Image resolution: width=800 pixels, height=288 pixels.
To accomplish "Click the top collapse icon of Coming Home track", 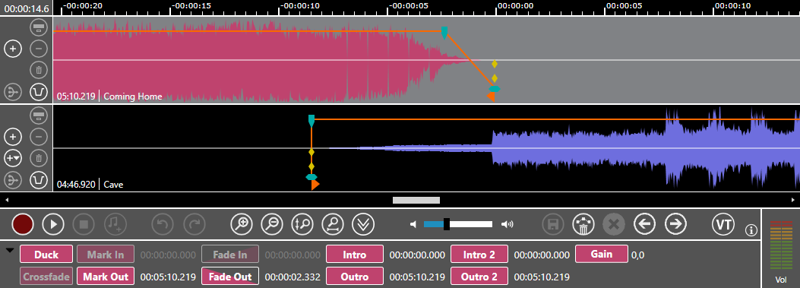I will tap(39, 27).
